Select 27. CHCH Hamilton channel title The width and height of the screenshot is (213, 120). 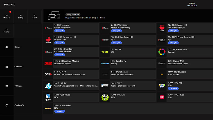click(x=177, y=50)
